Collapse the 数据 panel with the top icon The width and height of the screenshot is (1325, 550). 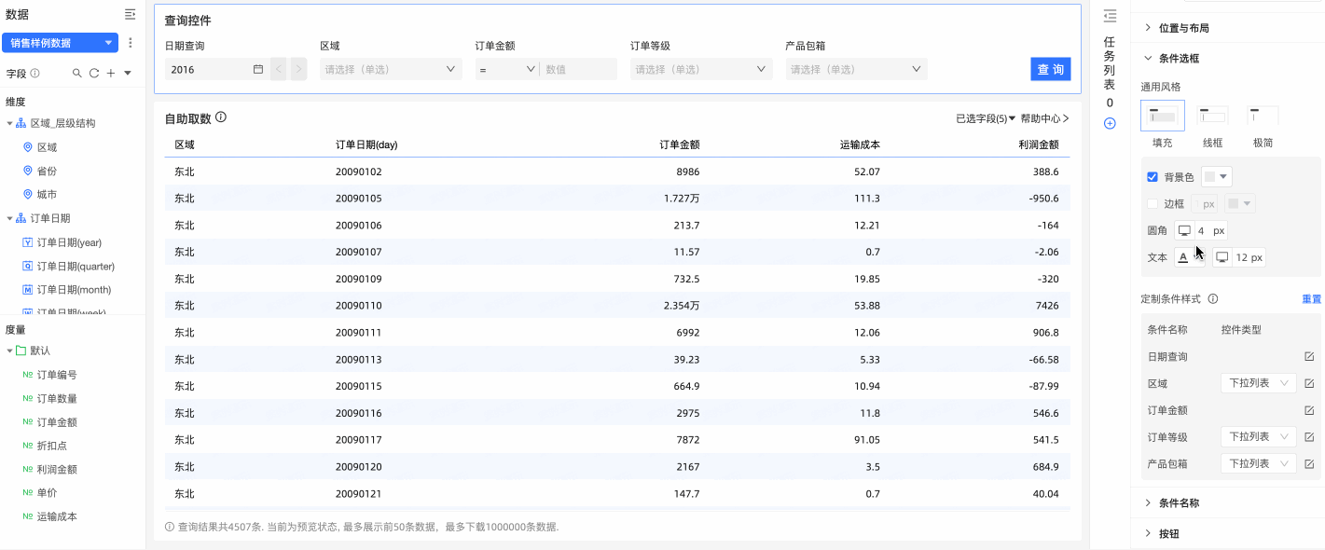coord(131,14)
